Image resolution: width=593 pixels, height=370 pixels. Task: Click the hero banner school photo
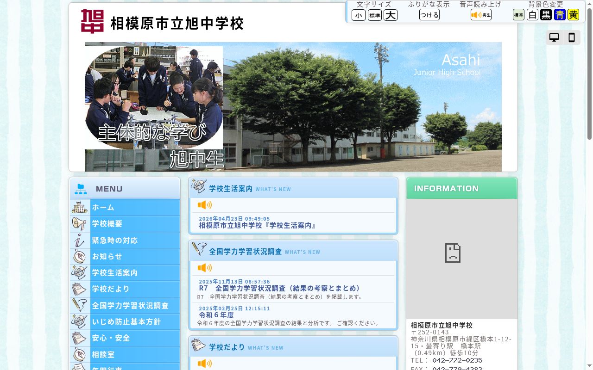(293, 107)
